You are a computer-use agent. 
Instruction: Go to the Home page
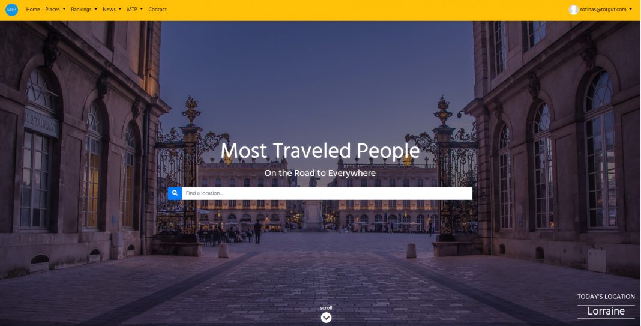point(33,10)
